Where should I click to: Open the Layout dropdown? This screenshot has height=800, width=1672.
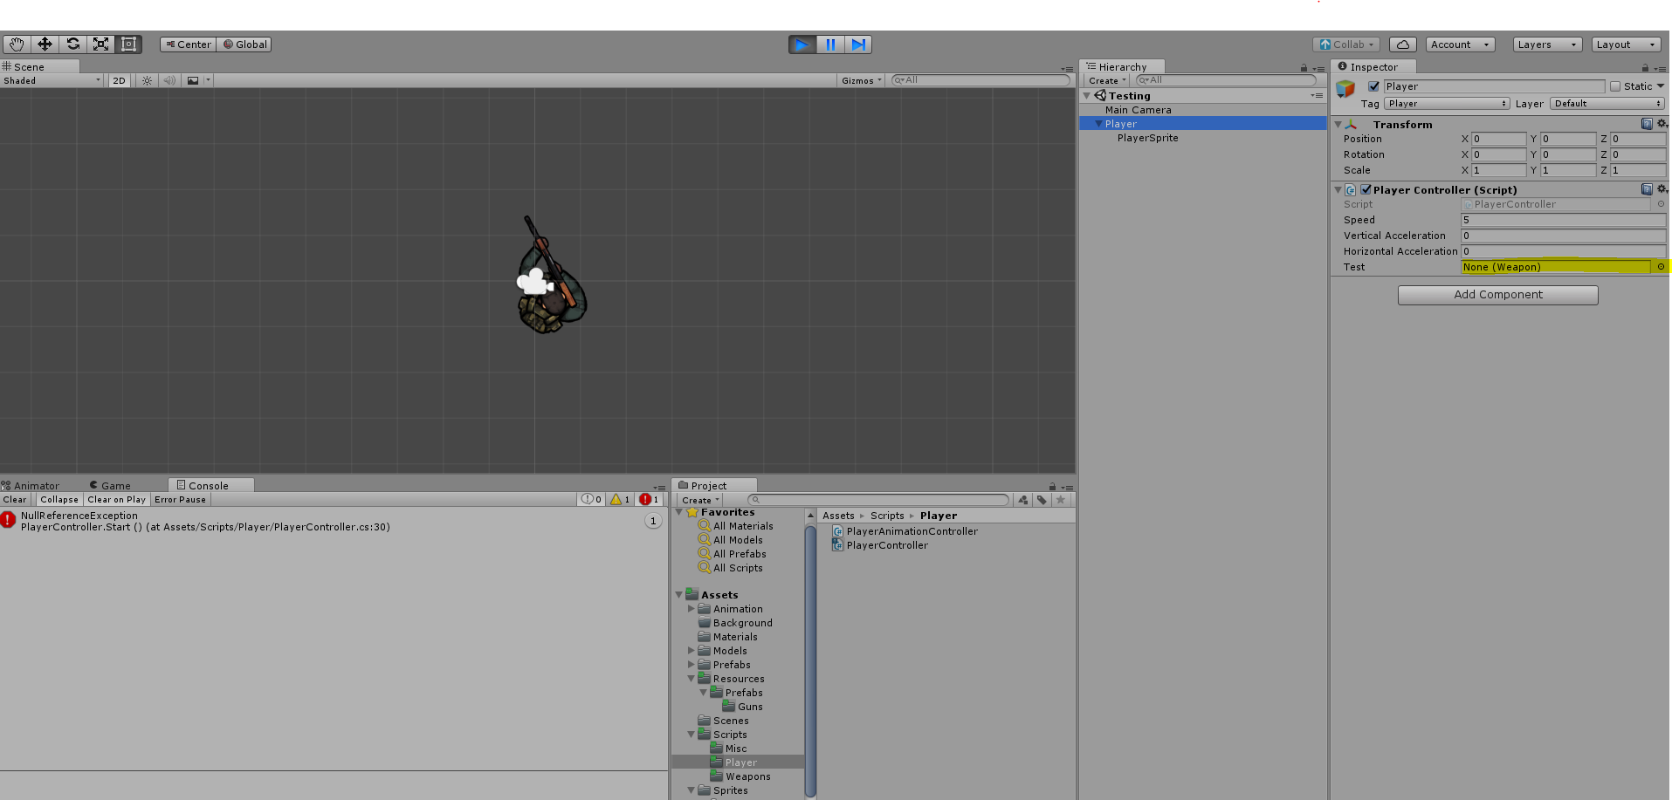tap(1626, 44)
